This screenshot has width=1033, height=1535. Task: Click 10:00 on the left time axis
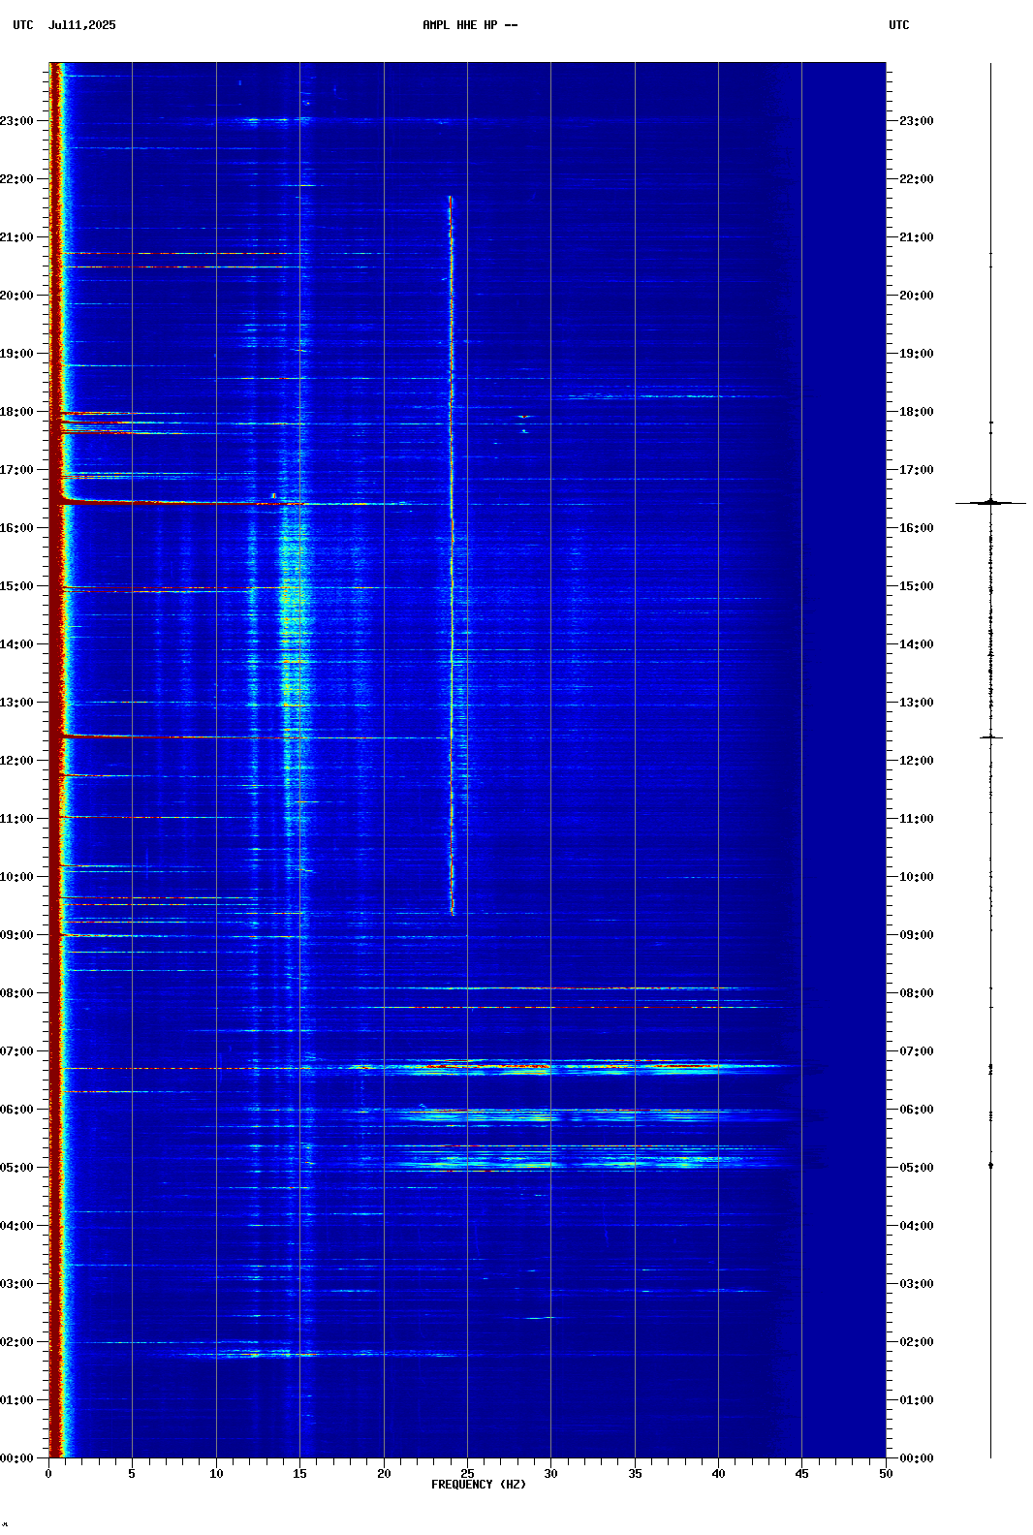pos(16,877)
